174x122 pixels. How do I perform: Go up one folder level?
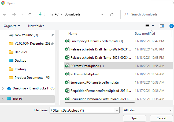point(30,14)
